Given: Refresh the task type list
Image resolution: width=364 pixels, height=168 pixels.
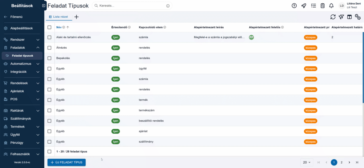Looking at the screenshot, I should click(333, 17).
